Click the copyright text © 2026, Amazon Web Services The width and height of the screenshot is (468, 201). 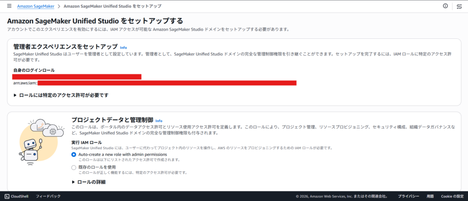coord(342,196)
